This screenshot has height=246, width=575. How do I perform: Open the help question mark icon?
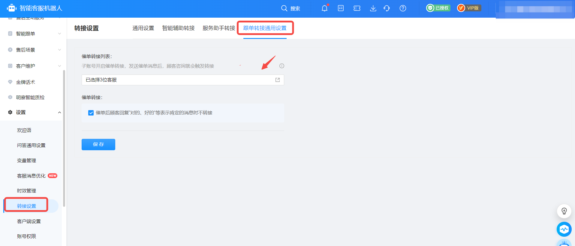click(x=403, y=8)
